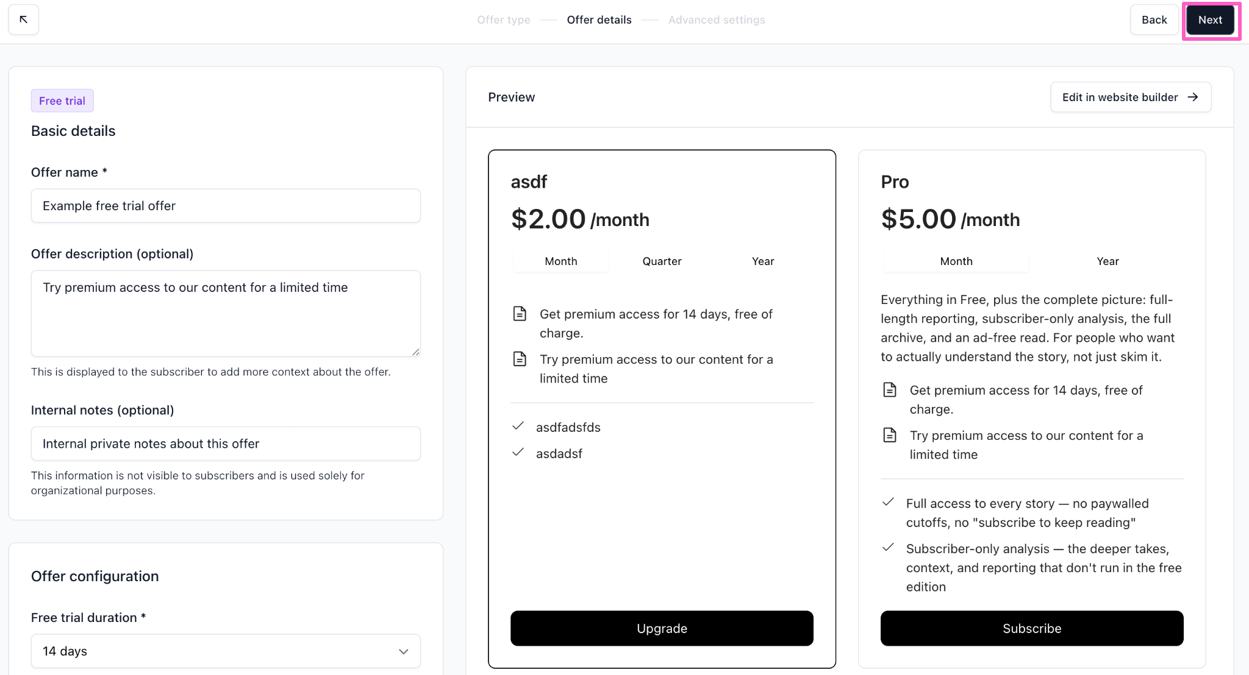Viewport: 1249px width, 675px height.
Task: Click the Next button
Action: (1210, 20)
